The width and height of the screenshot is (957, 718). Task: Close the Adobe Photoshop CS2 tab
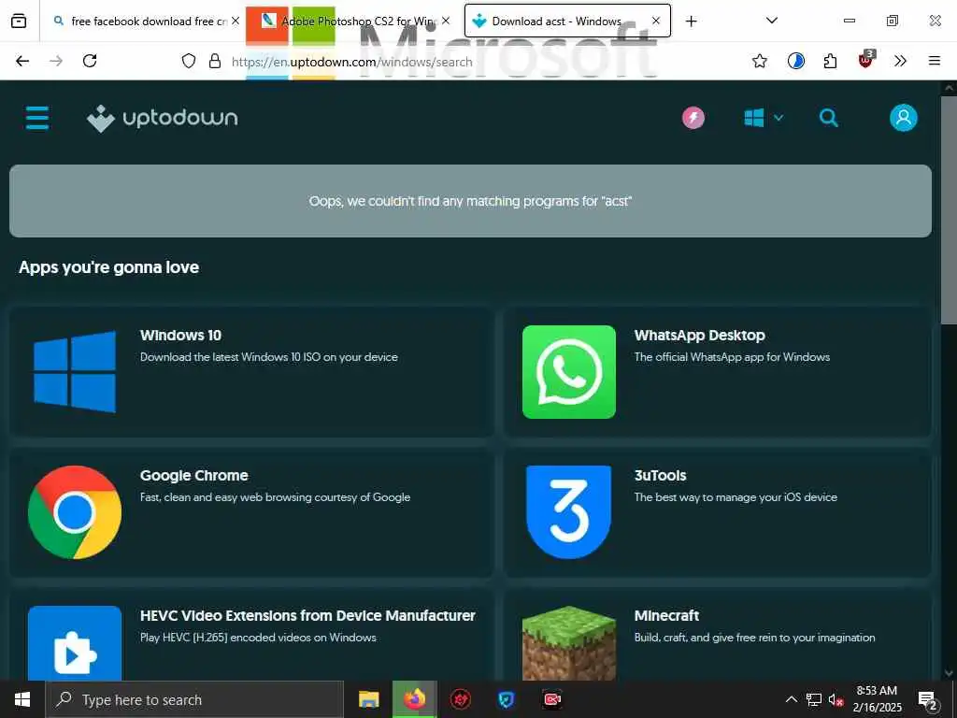(446, 21)
